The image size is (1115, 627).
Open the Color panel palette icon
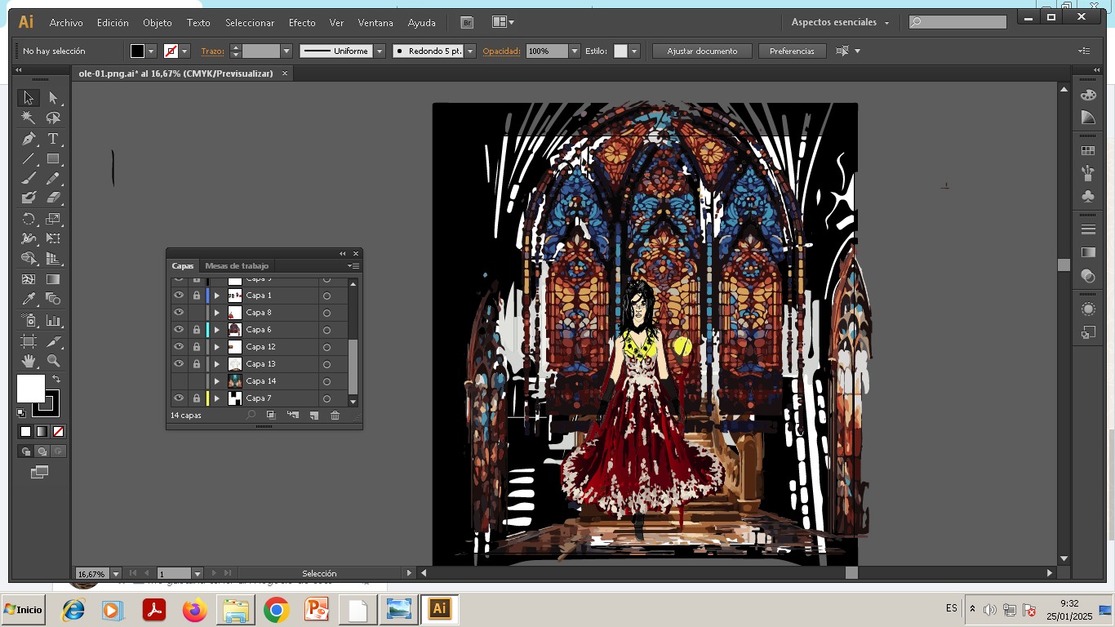pos(1088,96)
